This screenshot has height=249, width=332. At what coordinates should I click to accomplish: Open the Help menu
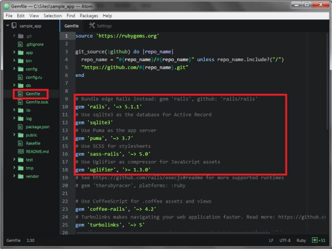pos(107,16)
